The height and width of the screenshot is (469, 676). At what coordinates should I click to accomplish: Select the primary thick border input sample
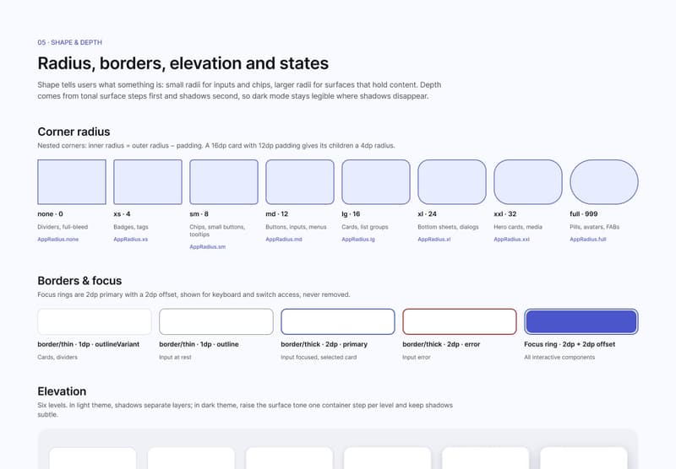(x=338, y=321)
